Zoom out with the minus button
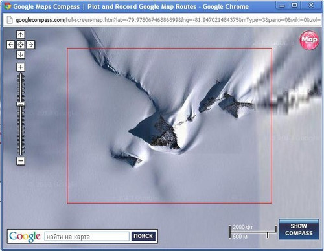324x251 pixels. click(x=21, y=161)
